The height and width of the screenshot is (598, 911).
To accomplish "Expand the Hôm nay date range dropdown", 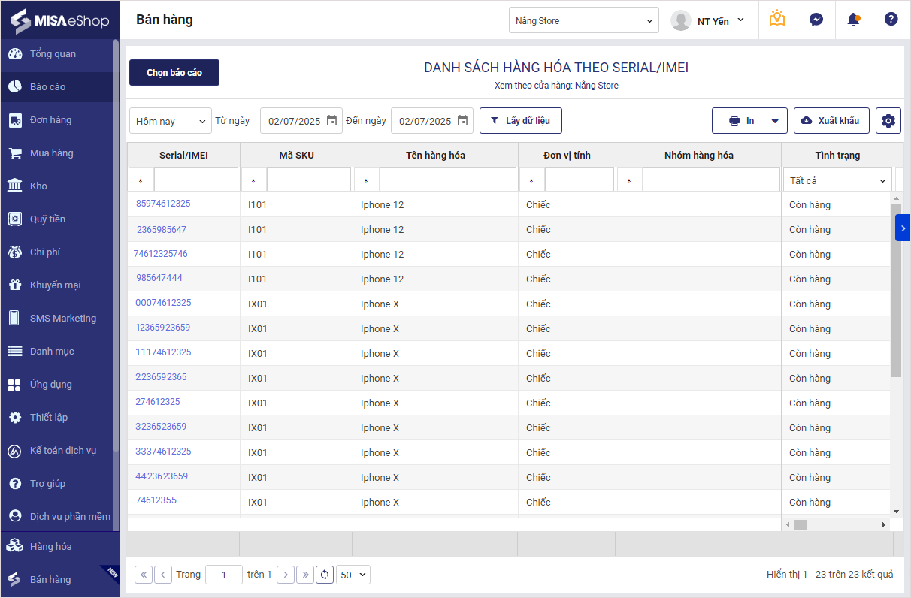I will tap(171, 121).
